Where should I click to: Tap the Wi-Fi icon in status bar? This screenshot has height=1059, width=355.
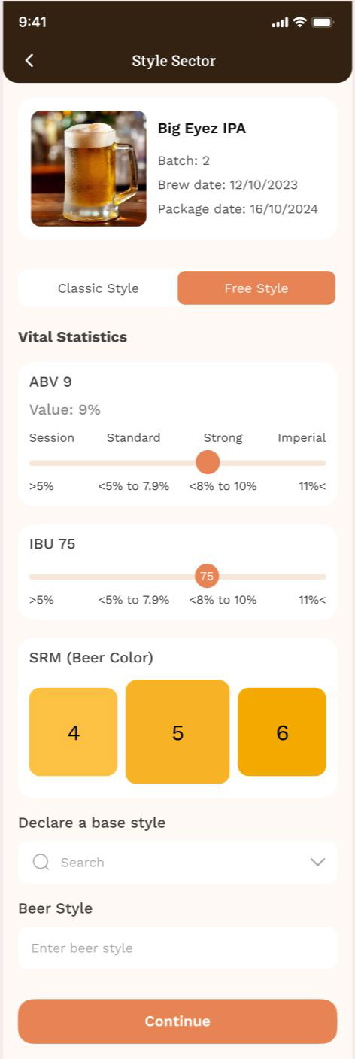point(299,23)
